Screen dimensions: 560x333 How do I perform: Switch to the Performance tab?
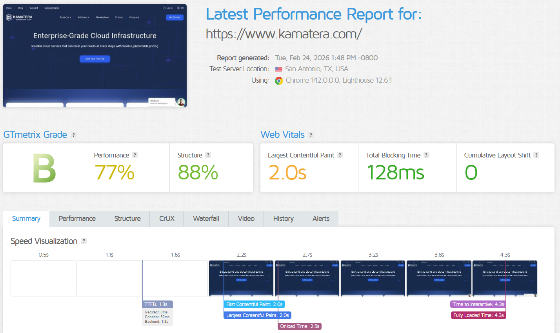77,219
